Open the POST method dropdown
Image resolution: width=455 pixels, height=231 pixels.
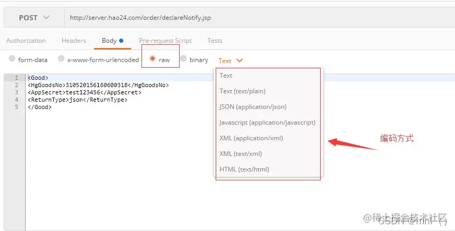[x=34, y=18]
